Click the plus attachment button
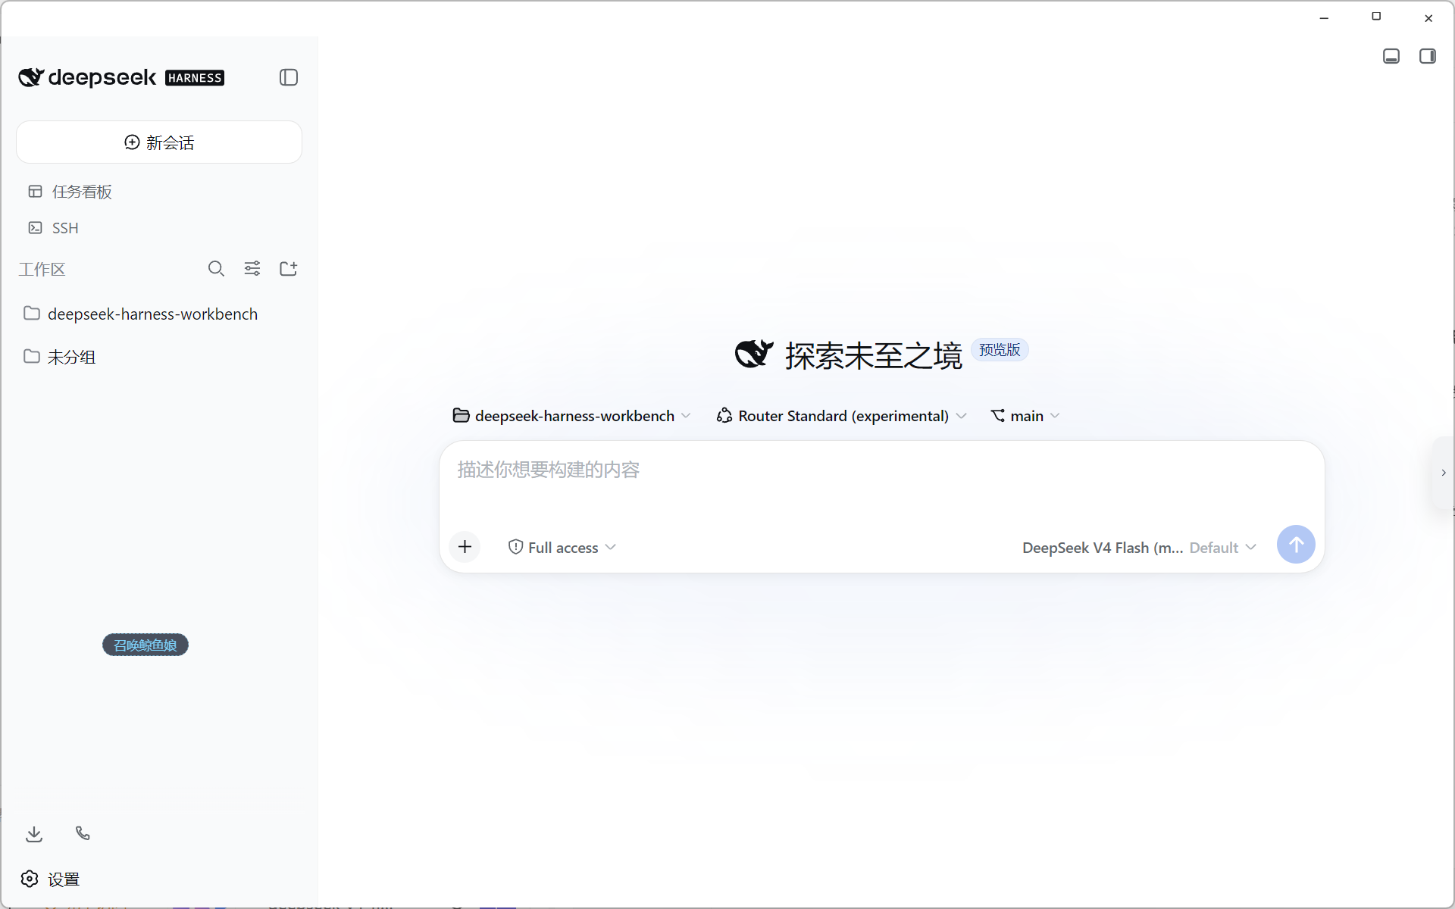Viewport: 1455px width, 909px height. [x=465, y=547]
